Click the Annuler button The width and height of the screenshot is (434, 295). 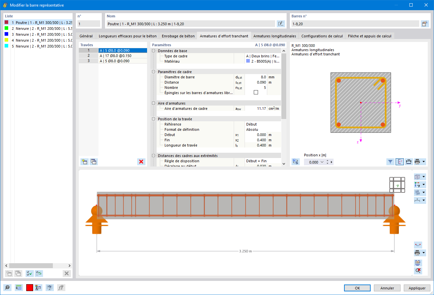(x=387, y=288)
